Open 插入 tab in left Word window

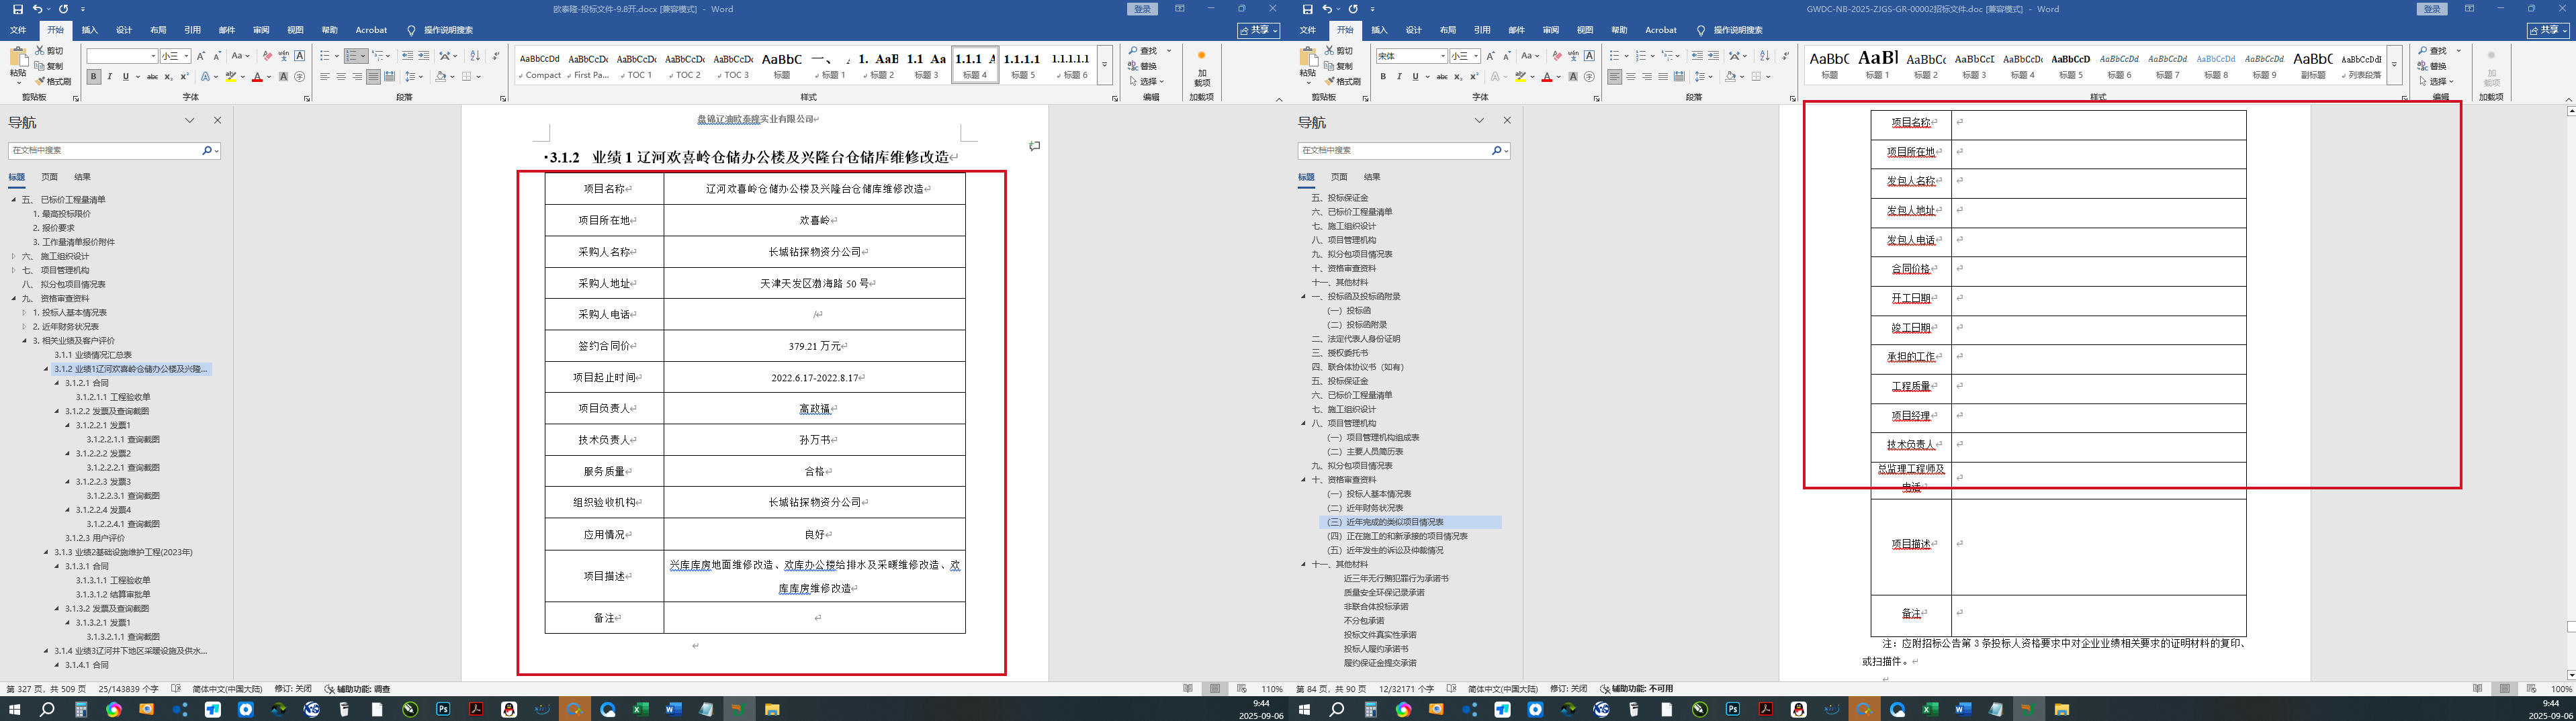pyautogui.click(x=90, y=30)
